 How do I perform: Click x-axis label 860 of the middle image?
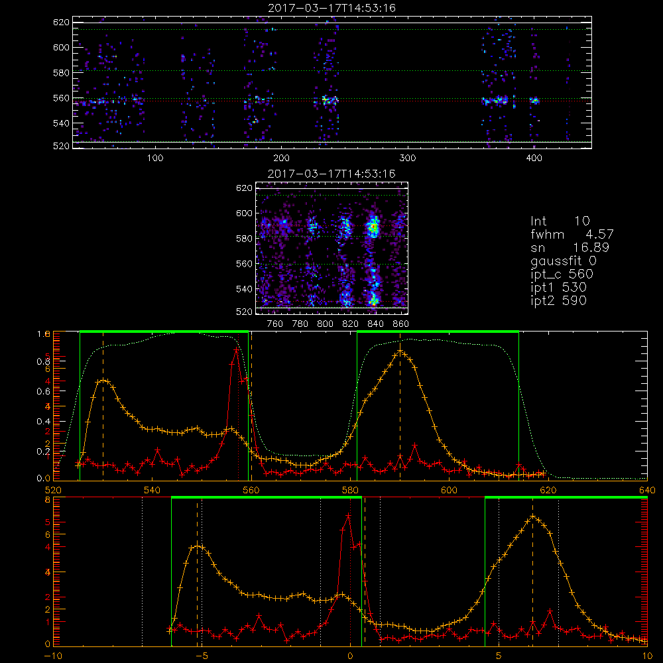401,324
